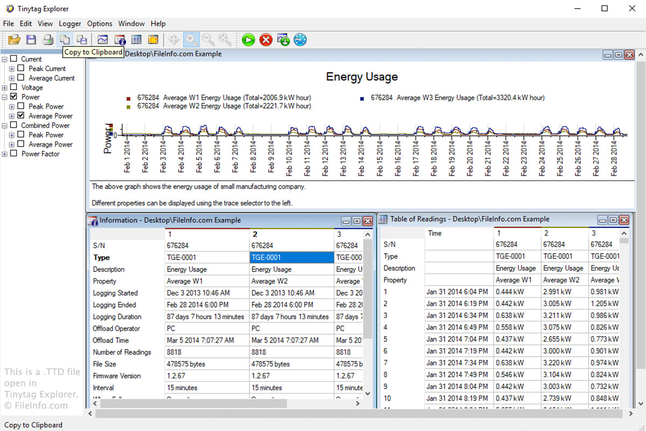
Task: Open the graph view toolbar icon
Action: [102, 39]
